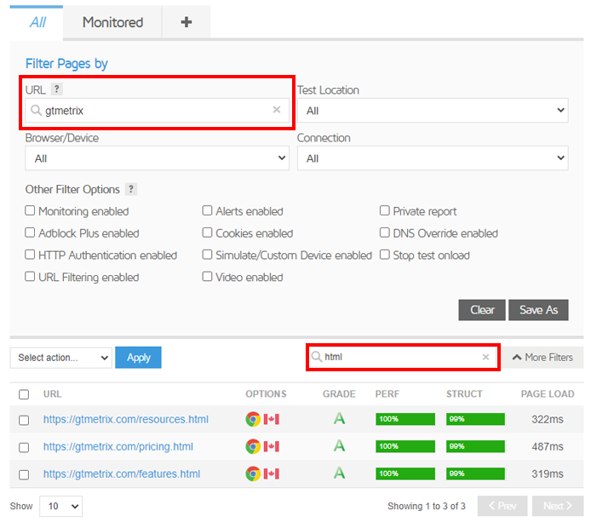Go to previous page with Prev

[x=502, y=506]
